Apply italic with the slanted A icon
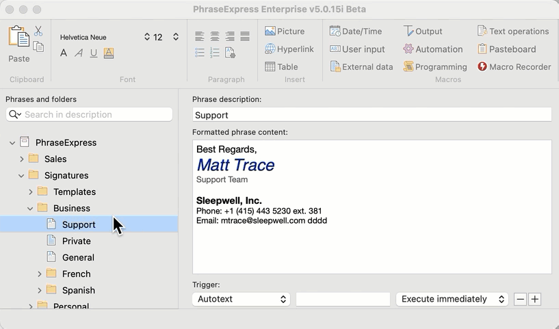This screenshot has height=329, width=559. click(x=79, y=53)
